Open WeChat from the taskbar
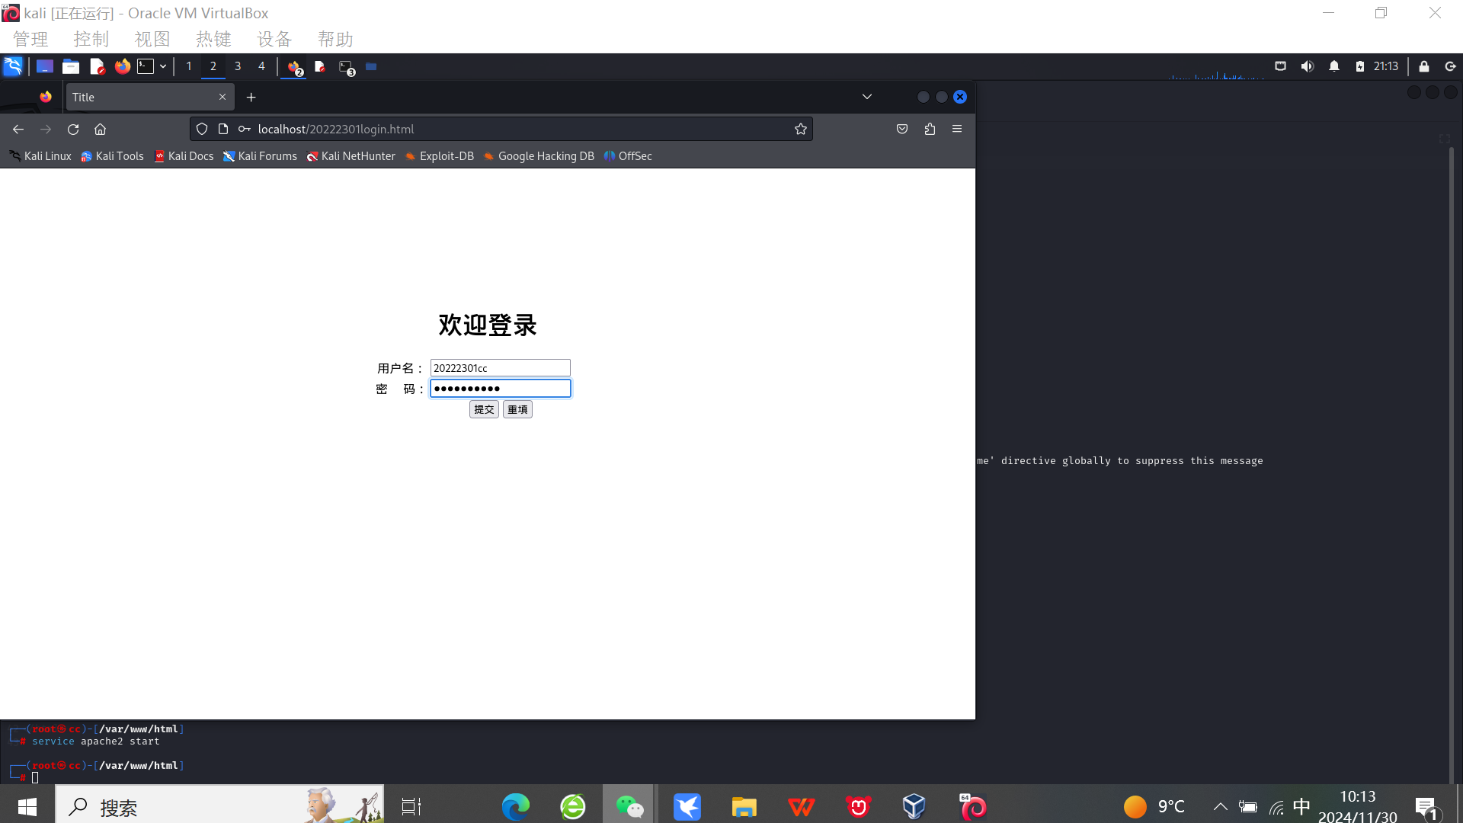 click(629, 806)
